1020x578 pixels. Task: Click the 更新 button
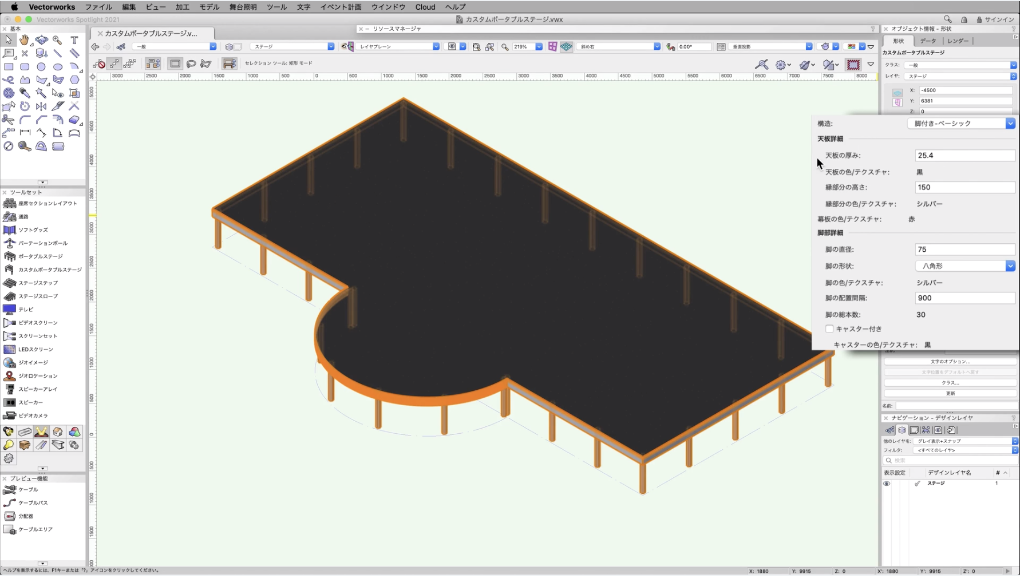tap(950, 394)
